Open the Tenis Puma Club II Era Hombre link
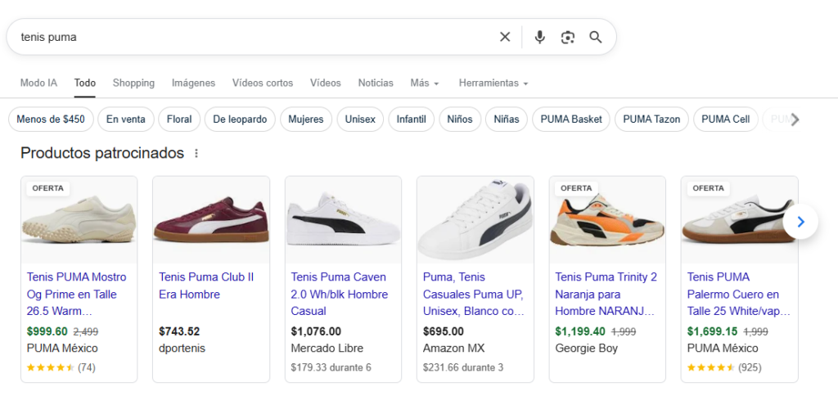The width and height of the screenshot is (838, 405). point(206,286)
